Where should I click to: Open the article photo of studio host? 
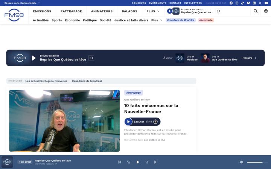click(64, 121)
